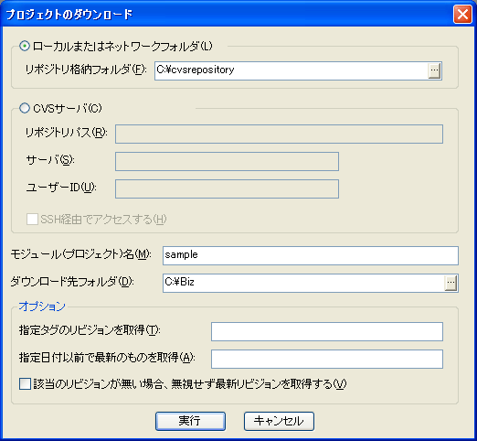This screenshot has width=477, height=441.
Task: Click the 指定タグのリビジョンを取得 input field
Action: [x=327, y=331]
